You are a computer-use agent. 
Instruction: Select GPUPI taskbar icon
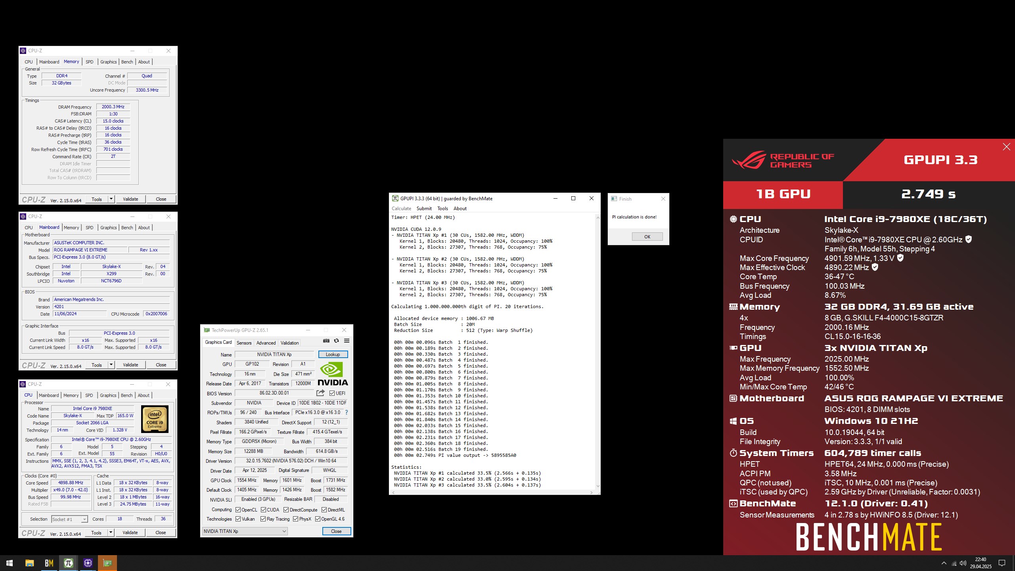coord(68,563)
